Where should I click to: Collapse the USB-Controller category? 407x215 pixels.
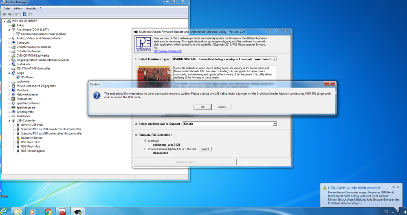[9, 121]
